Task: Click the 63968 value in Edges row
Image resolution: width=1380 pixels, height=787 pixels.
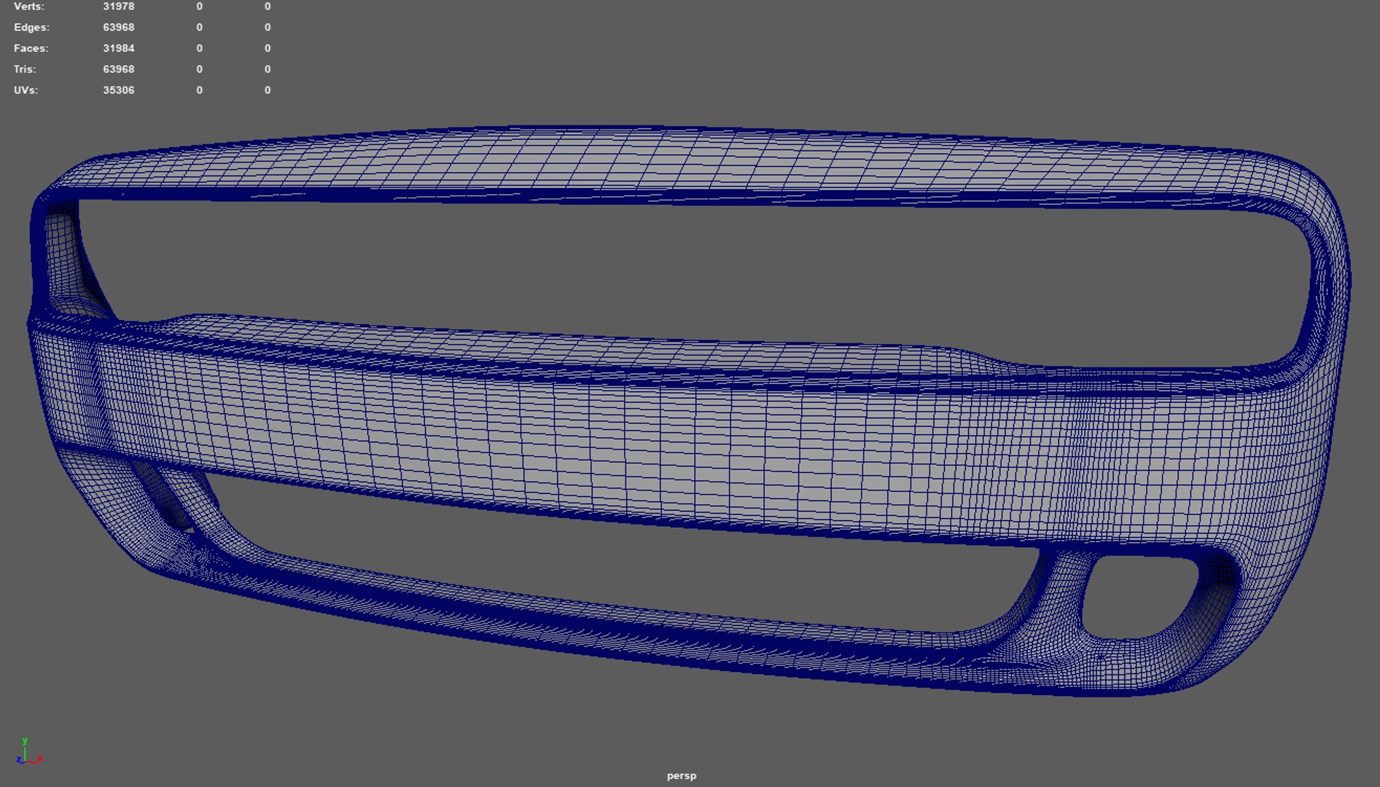Action: [118, 27]
